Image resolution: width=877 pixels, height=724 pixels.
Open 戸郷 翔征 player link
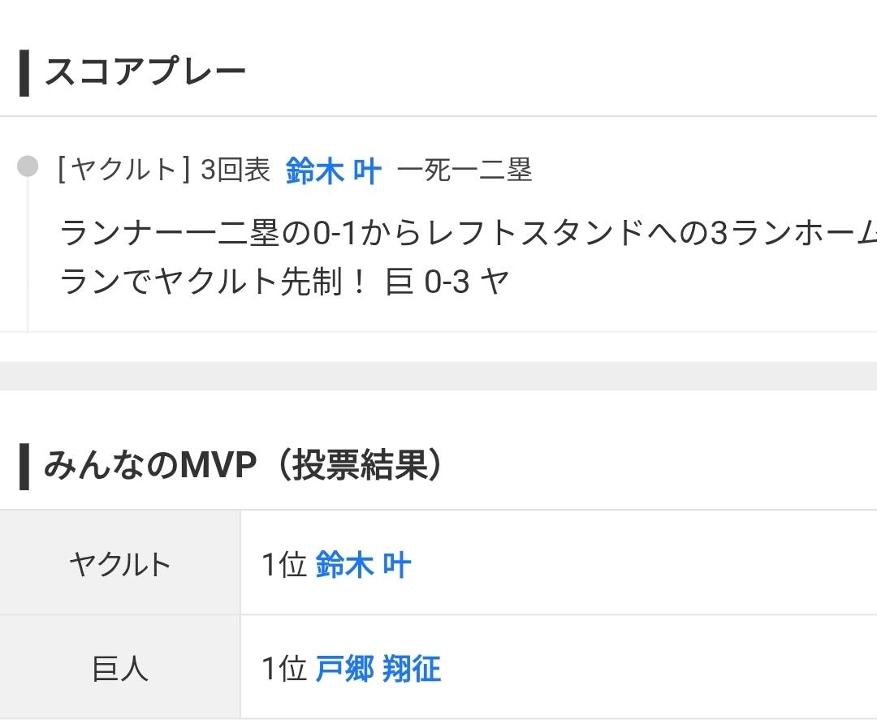(378, 668)
